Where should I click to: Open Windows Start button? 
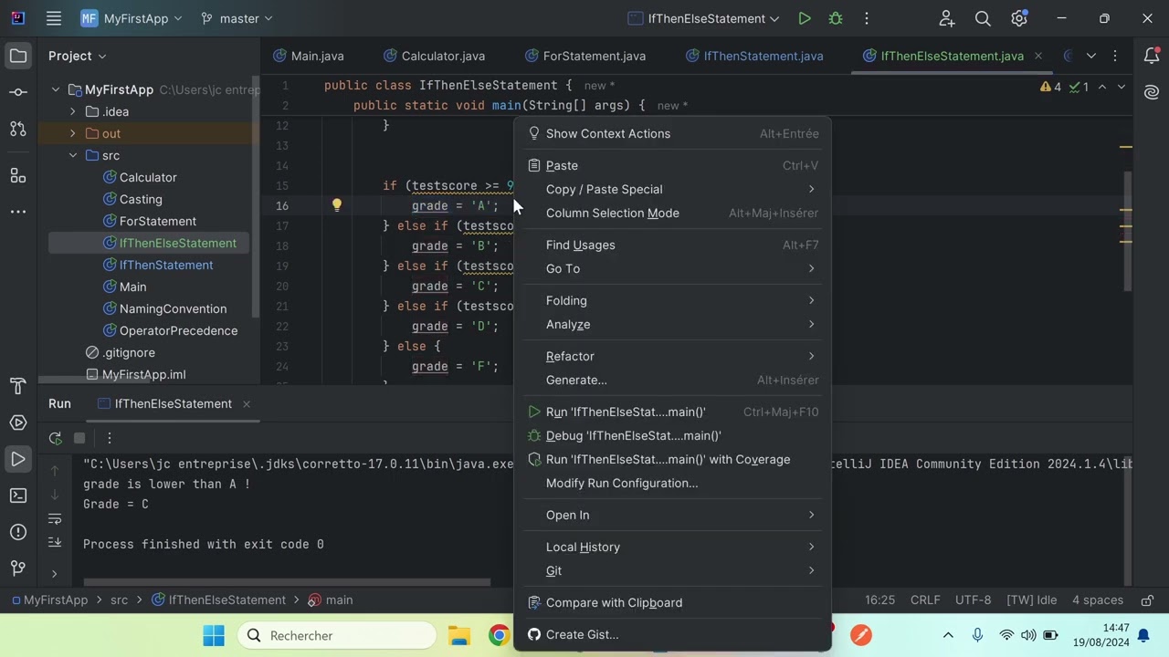pyautogui.click(x=214, y=635)
